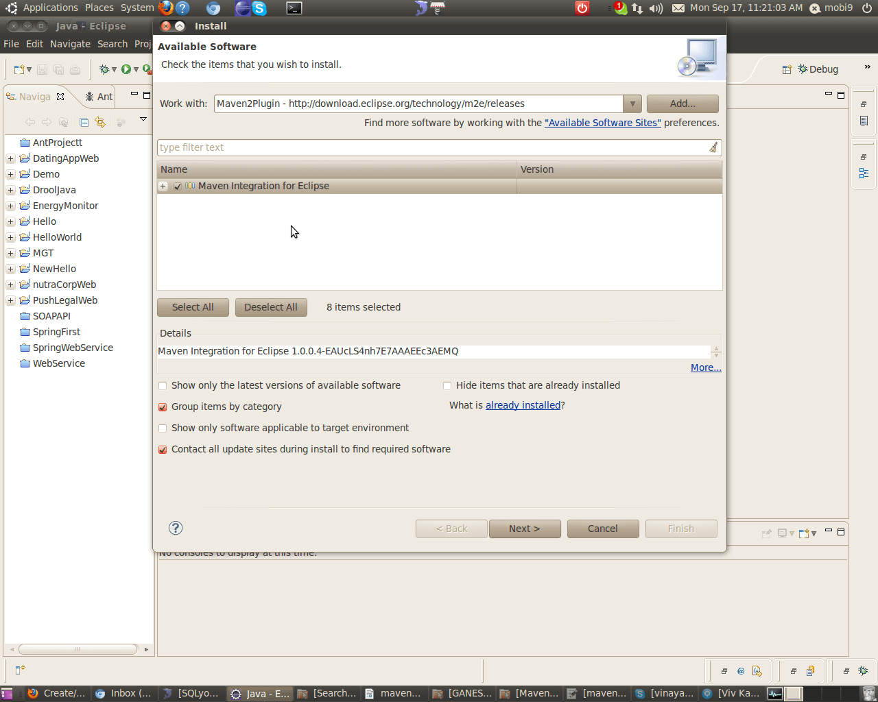Screen dimensions: 878x702
Task: Open the Debug launch icon in the toolbar
Action: click(104, 69)
